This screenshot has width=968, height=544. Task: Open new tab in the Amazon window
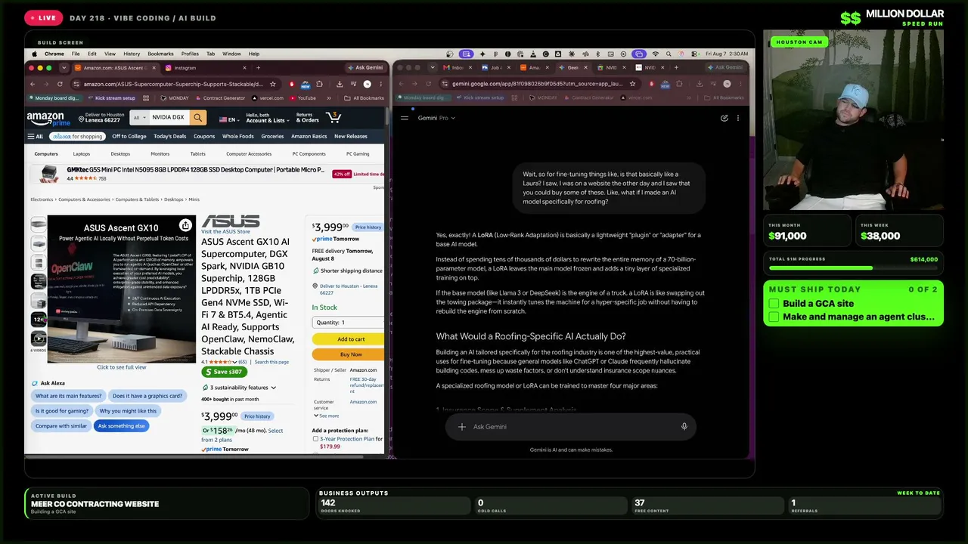(258, 68)
